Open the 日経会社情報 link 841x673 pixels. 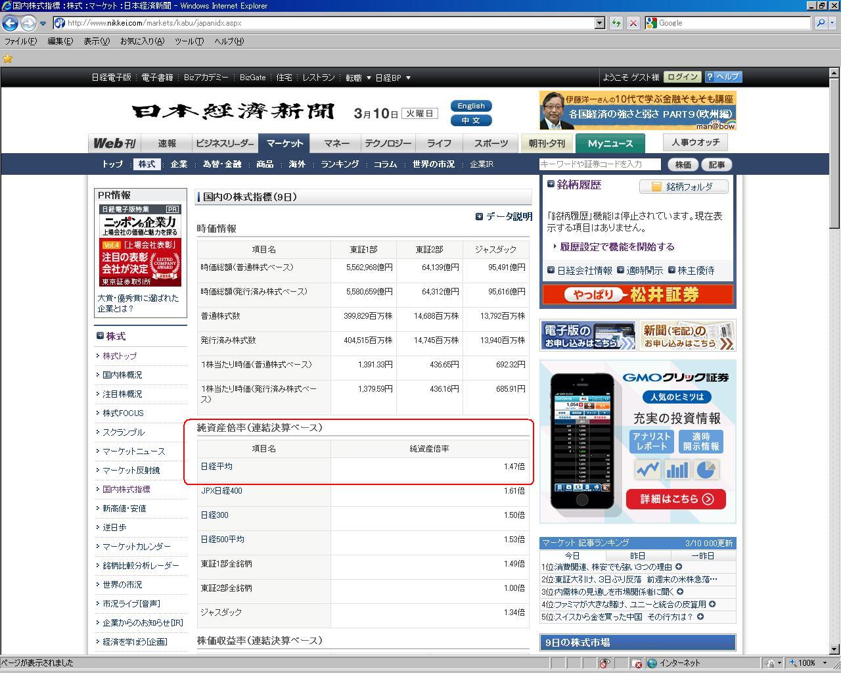(x=584, y=271)
